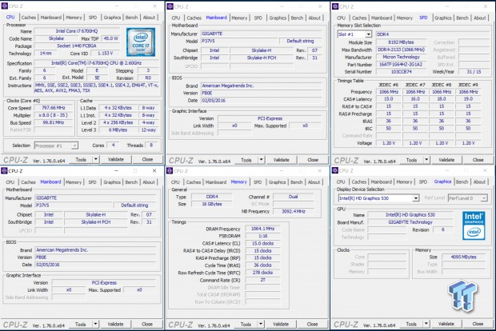496x331 pixels.
Task: Open the Bench tab in the Graphics window
Action: point(462,181)
